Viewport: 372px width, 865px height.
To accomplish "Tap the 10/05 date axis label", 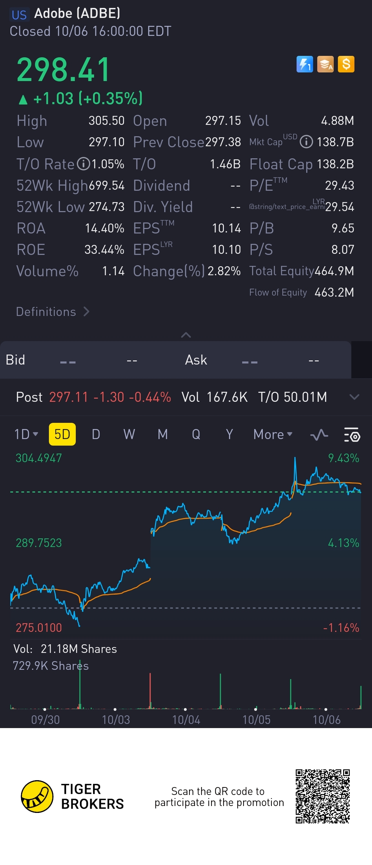I will click(x=256, y=720).
